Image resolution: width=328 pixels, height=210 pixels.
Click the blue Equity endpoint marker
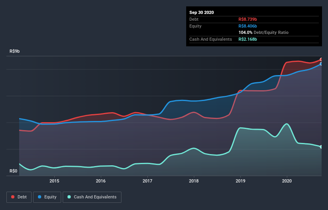321,64
